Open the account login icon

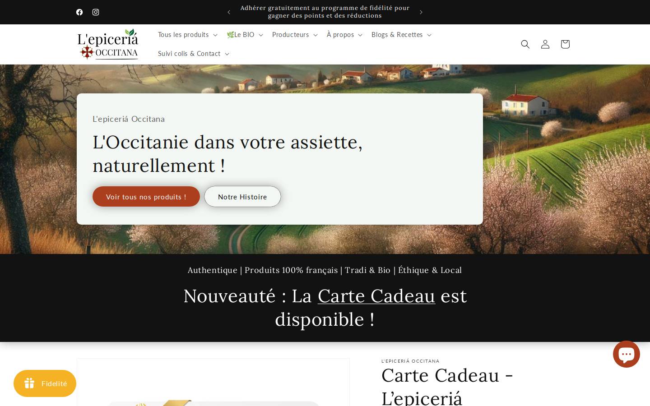(545, 44)
